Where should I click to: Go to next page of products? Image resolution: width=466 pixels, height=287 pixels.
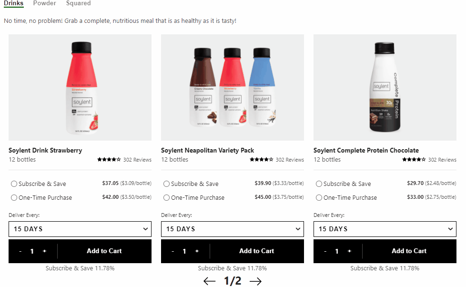point(255,281)
